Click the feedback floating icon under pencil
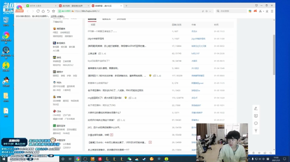Screen dimensions: 290x162 point(256,116)
